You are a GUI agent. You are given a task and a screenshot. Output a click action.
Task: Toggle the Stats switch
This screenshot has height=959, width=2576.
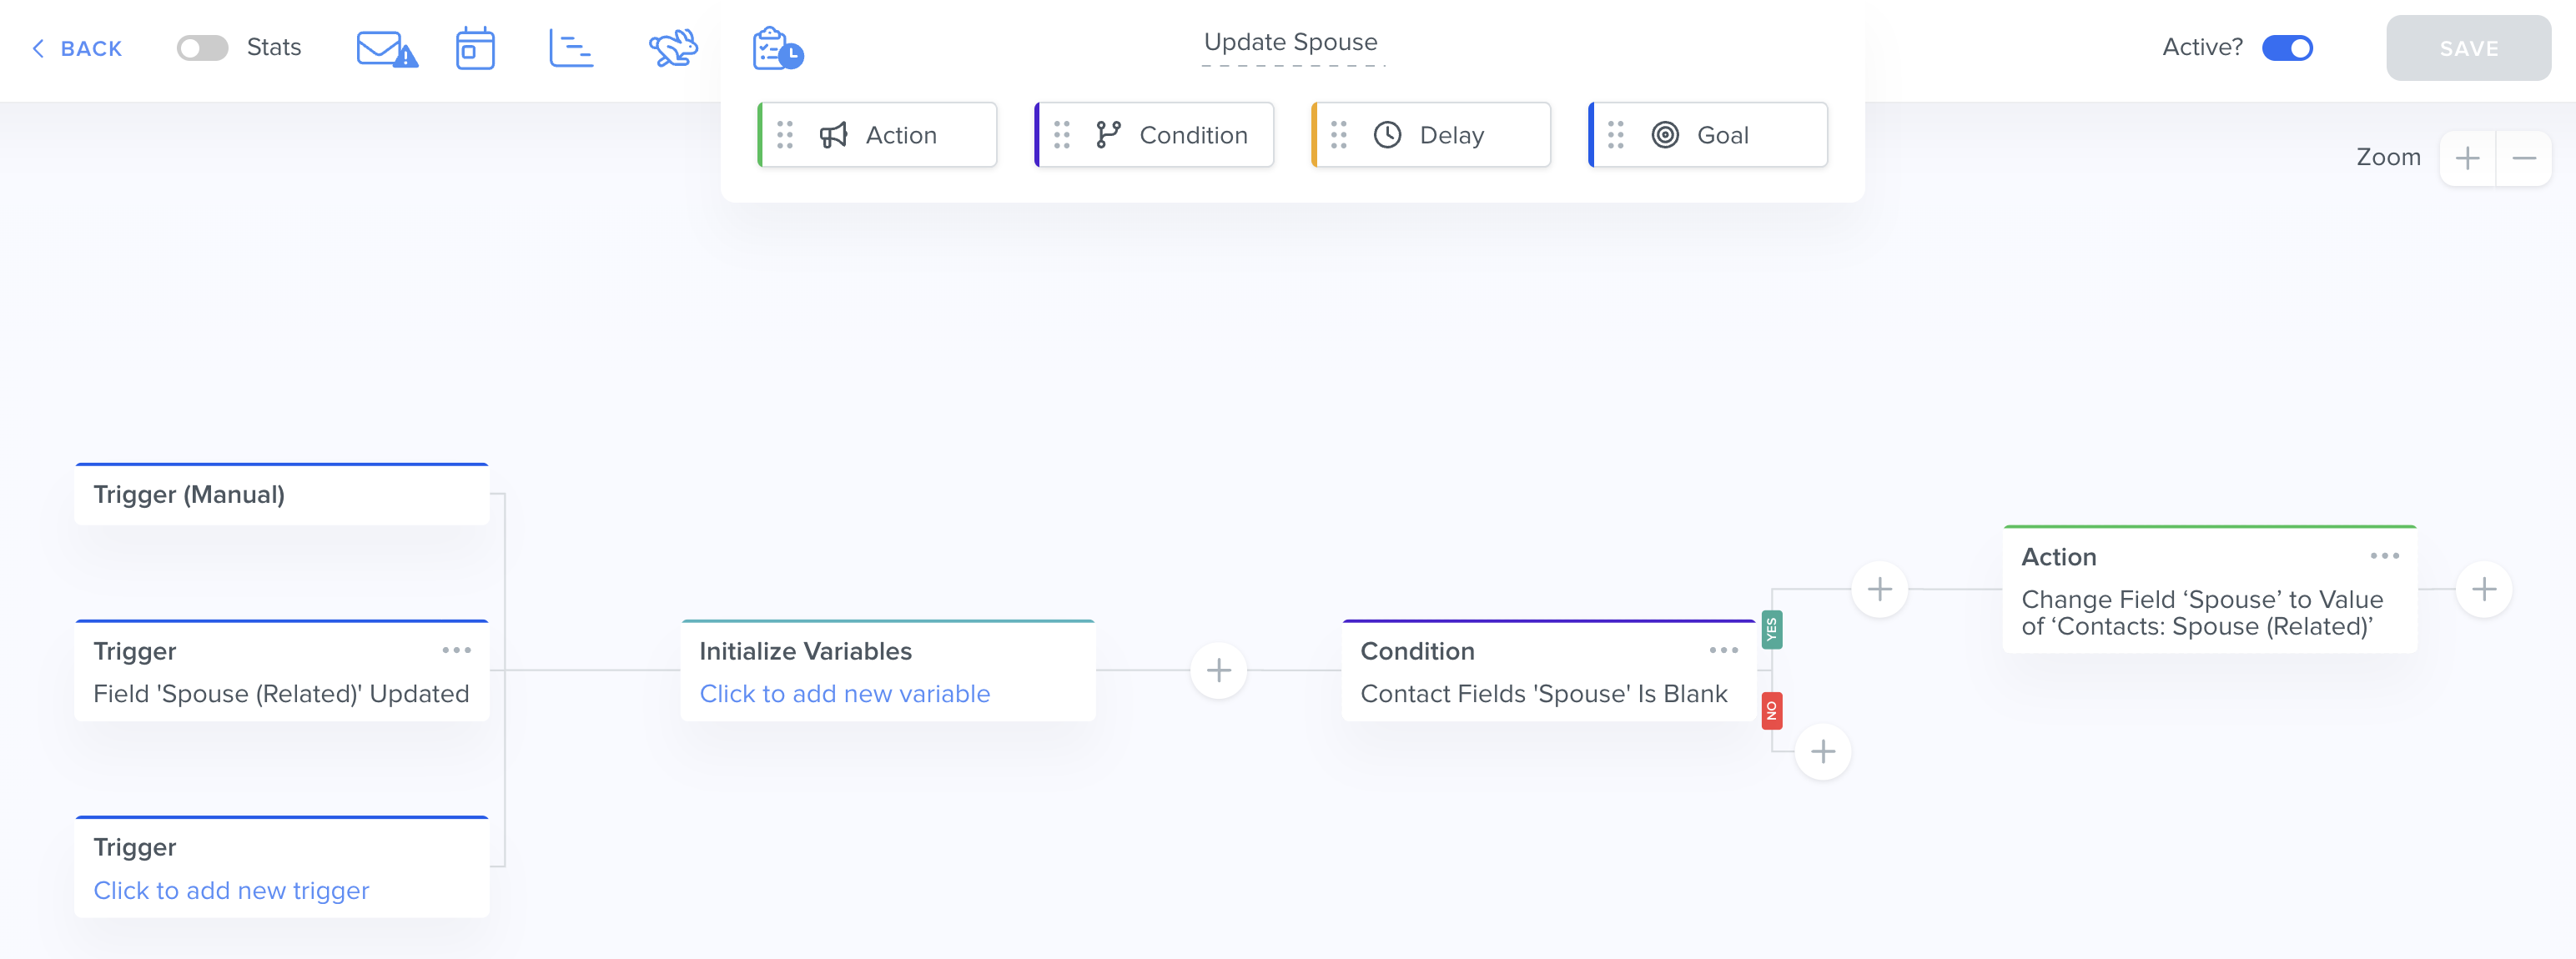click(x=202, y=48)
